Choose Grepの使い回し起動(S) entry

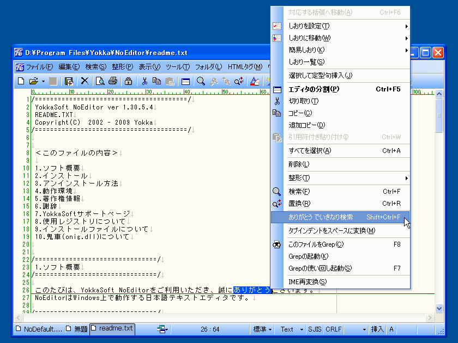coord(341,268)
